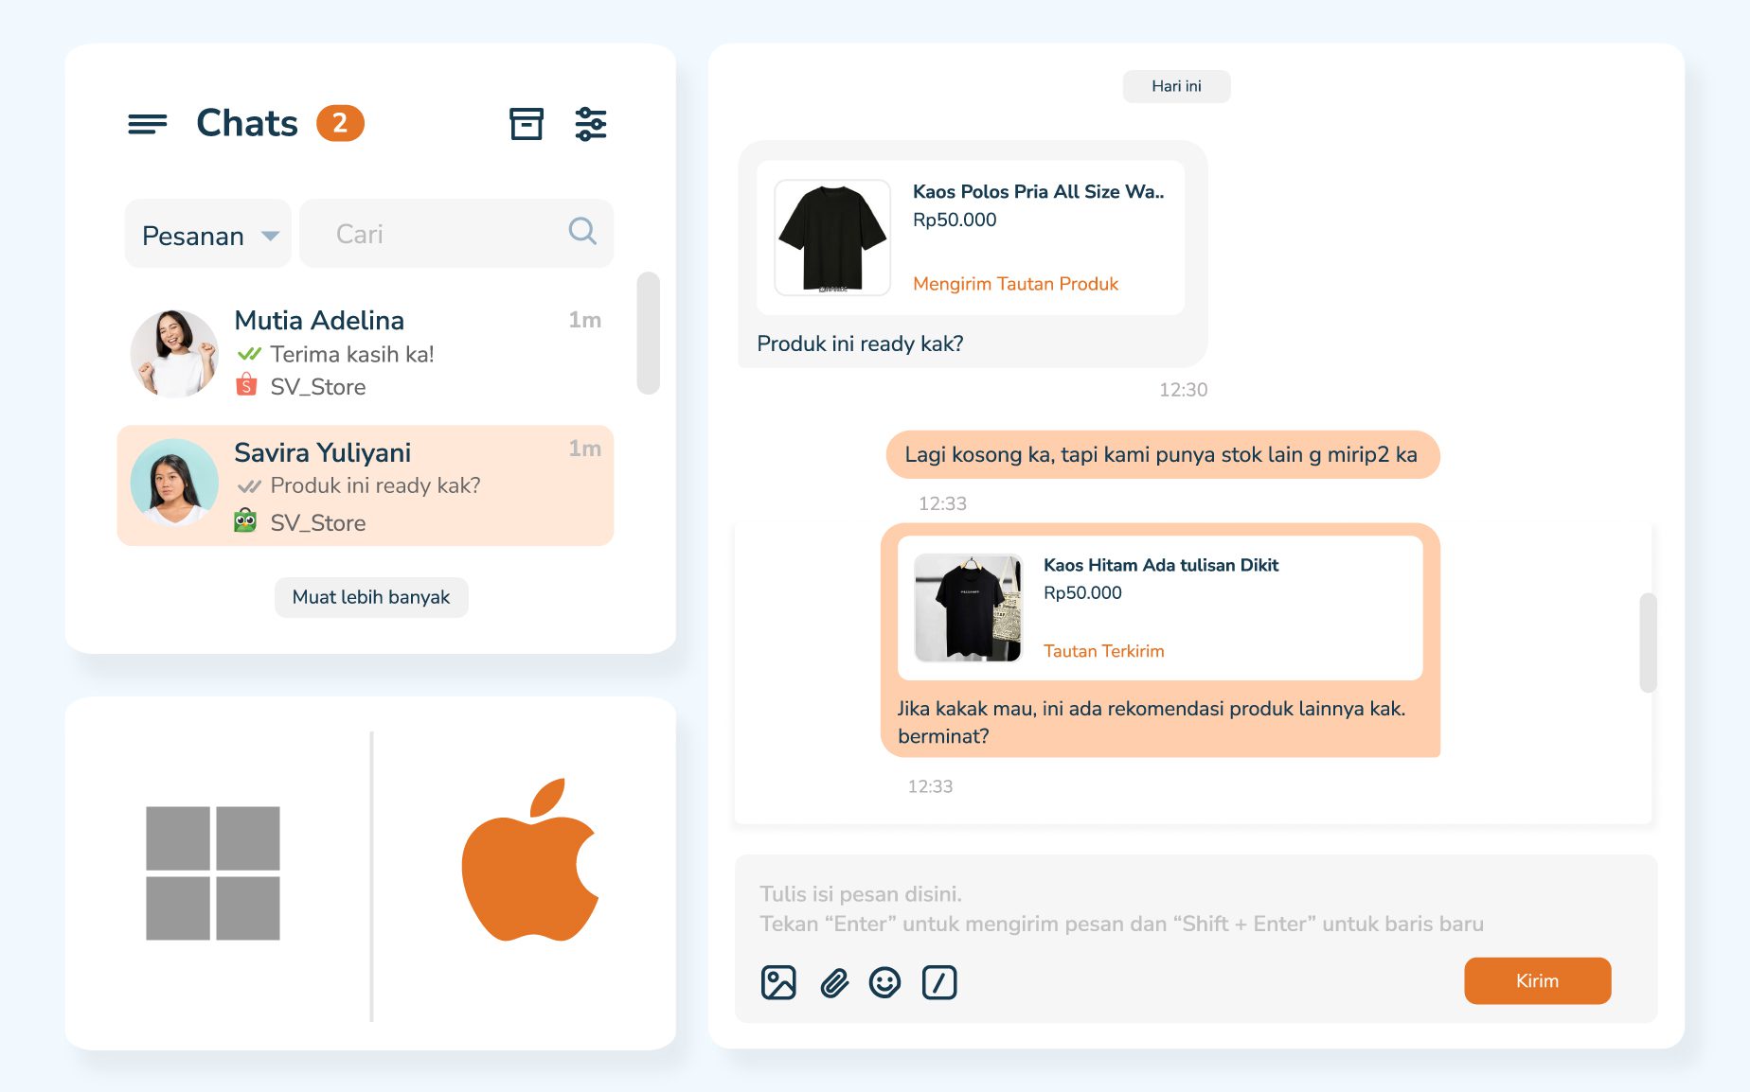Open the archive box icon
Viewport: 1750px width, 1092px height.
527,124
